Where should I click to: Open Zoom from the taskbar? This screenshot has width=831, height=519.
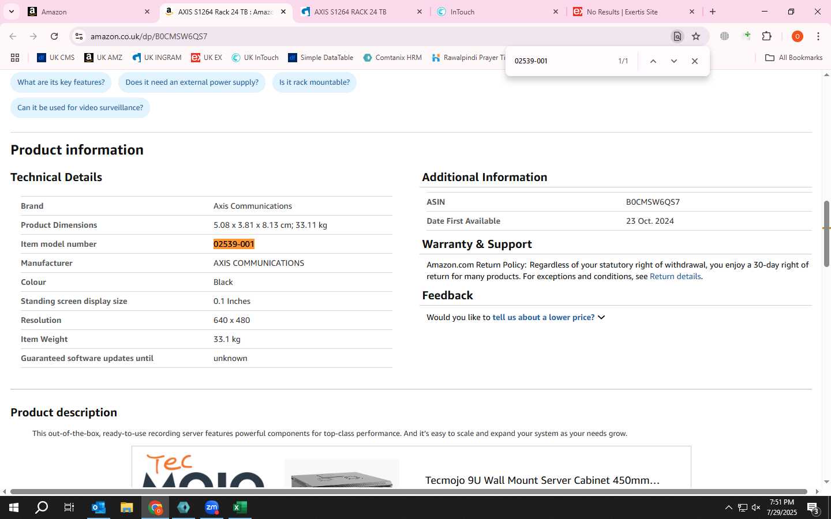click(212, 507)
